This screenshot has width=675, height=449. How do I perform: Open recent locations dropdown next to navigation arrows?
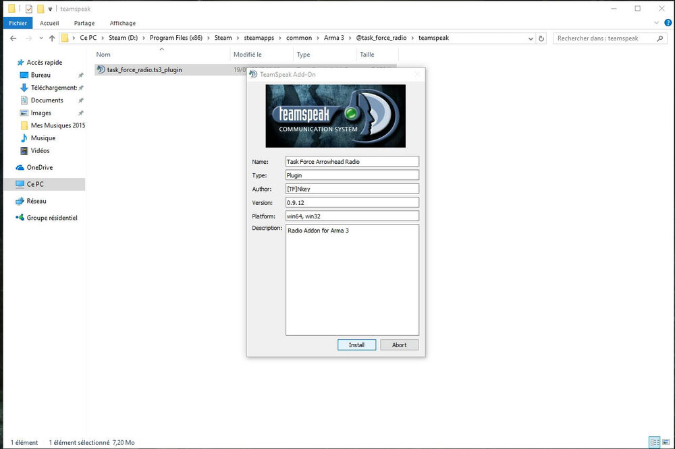[x=41, y=38]
